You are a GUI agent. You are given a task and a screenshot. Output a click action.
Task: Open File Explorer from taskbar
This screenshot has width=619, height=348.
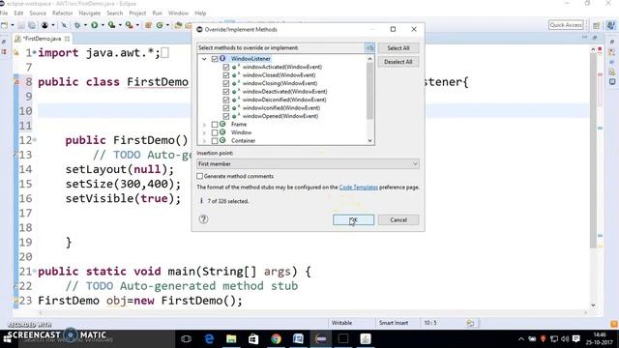pos(231,338)
